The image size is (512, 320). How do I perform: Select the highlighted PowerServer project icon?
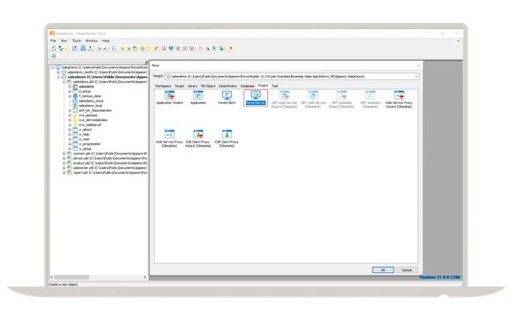click(255, 97)
